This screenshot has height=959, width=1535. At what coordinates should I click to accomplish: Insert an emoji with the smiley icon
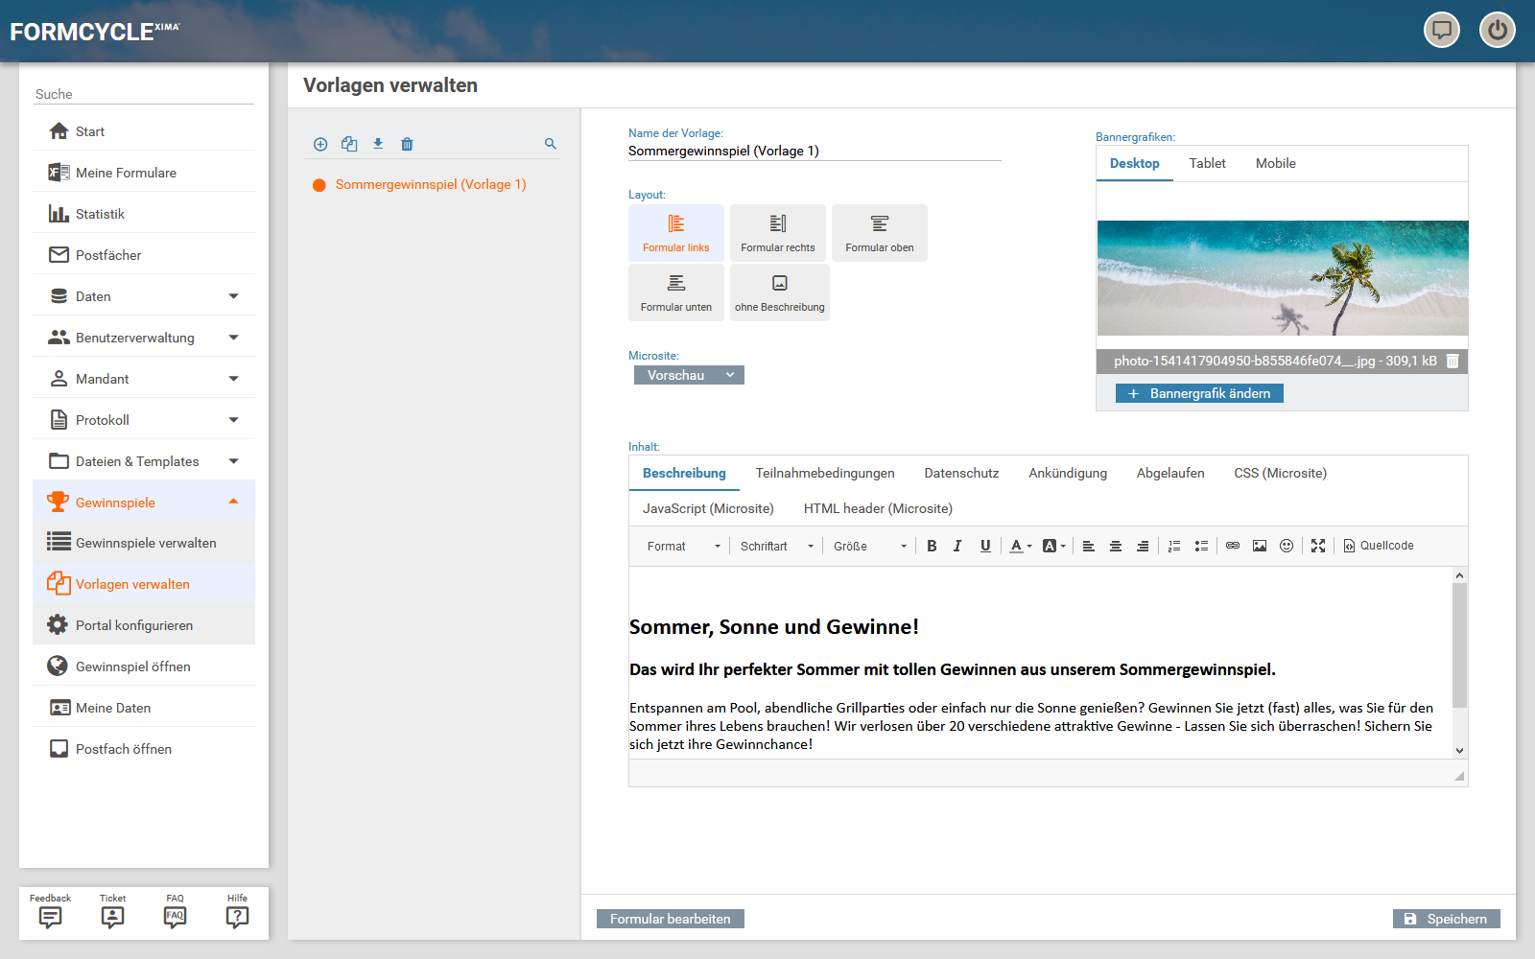(1287, 546)
